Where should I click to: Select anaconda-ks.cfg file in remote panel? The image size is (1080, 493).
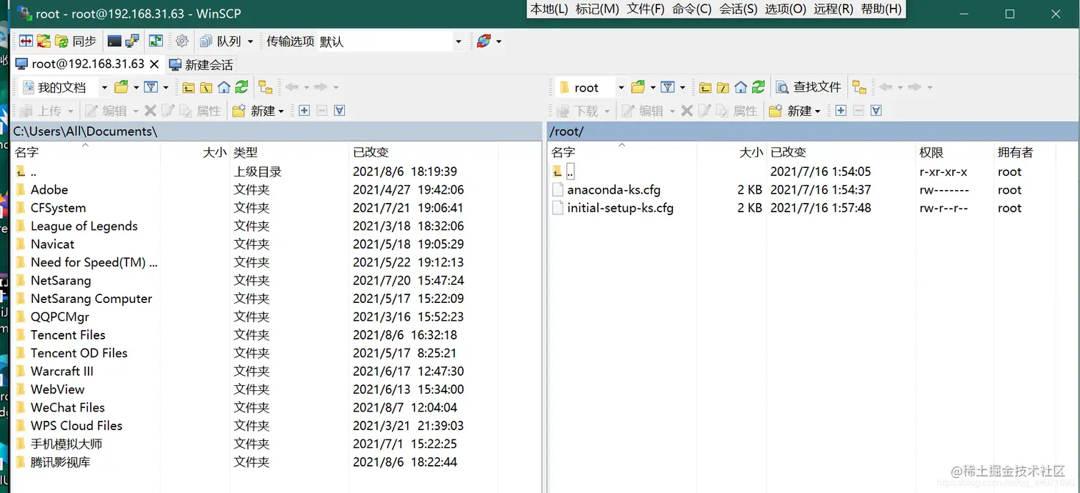[614, 190]
